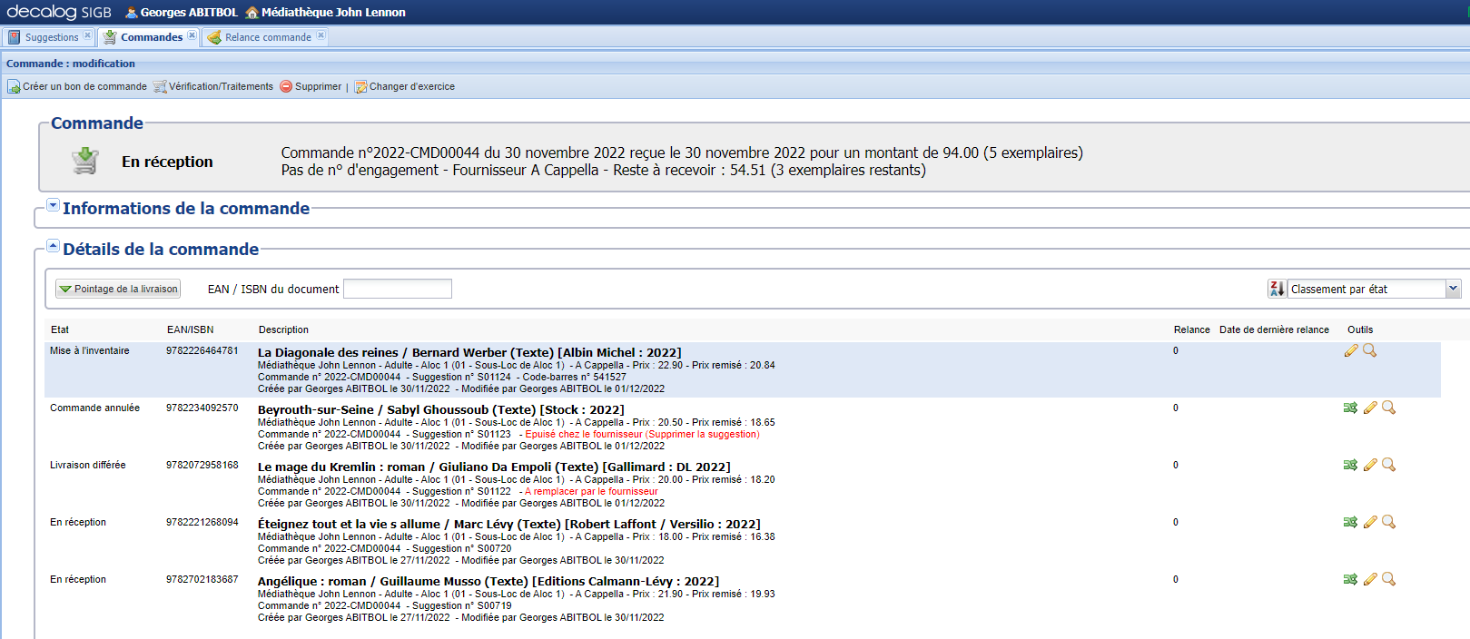The height and width of the screenshot is (639, 1470).
Task: Click the house icon beside Médiathèque John Lennon
Action: point(252,13)
